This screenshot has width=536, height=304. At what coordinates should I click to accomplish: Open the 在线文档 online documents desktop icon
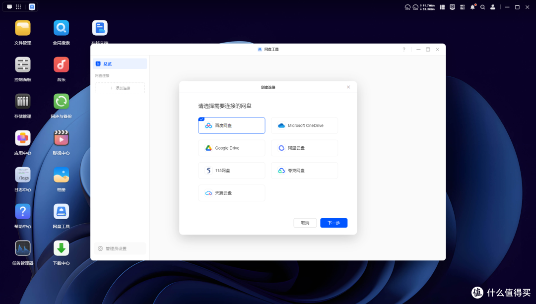[100, 28]
